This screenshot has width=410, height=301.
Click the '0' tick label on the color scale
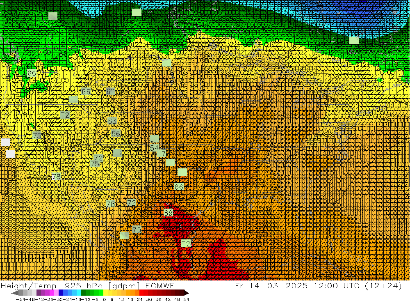[104, 299]
